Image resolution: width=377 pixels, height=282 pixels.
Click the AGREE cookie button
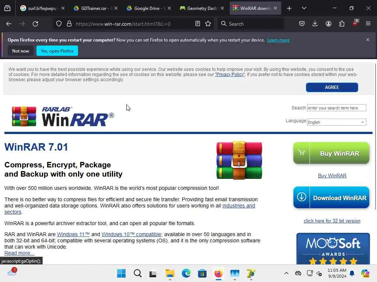click(x=332, y=87)
